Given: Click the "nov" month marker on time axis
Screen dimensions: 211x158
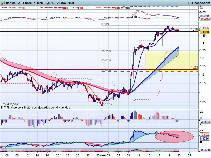Looking at the screenshot, I should coord(103,155).
